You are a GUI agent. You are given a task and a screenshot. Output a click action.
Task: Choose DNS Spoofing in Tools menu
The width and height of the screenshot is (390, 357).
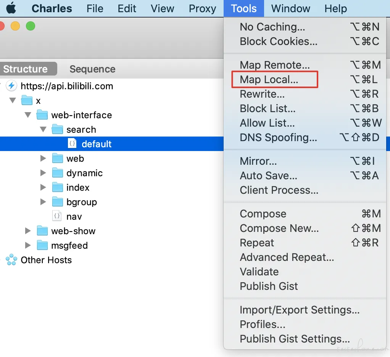pos(305,137)
